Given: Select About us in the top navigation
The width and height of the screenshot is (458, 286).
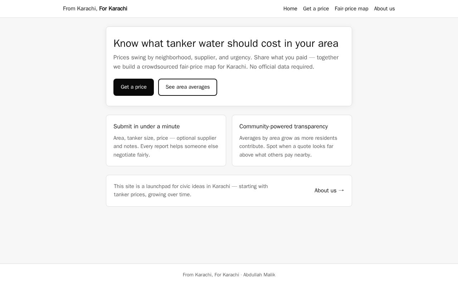Looking at the screenshot, I should [x=384, y=9].
